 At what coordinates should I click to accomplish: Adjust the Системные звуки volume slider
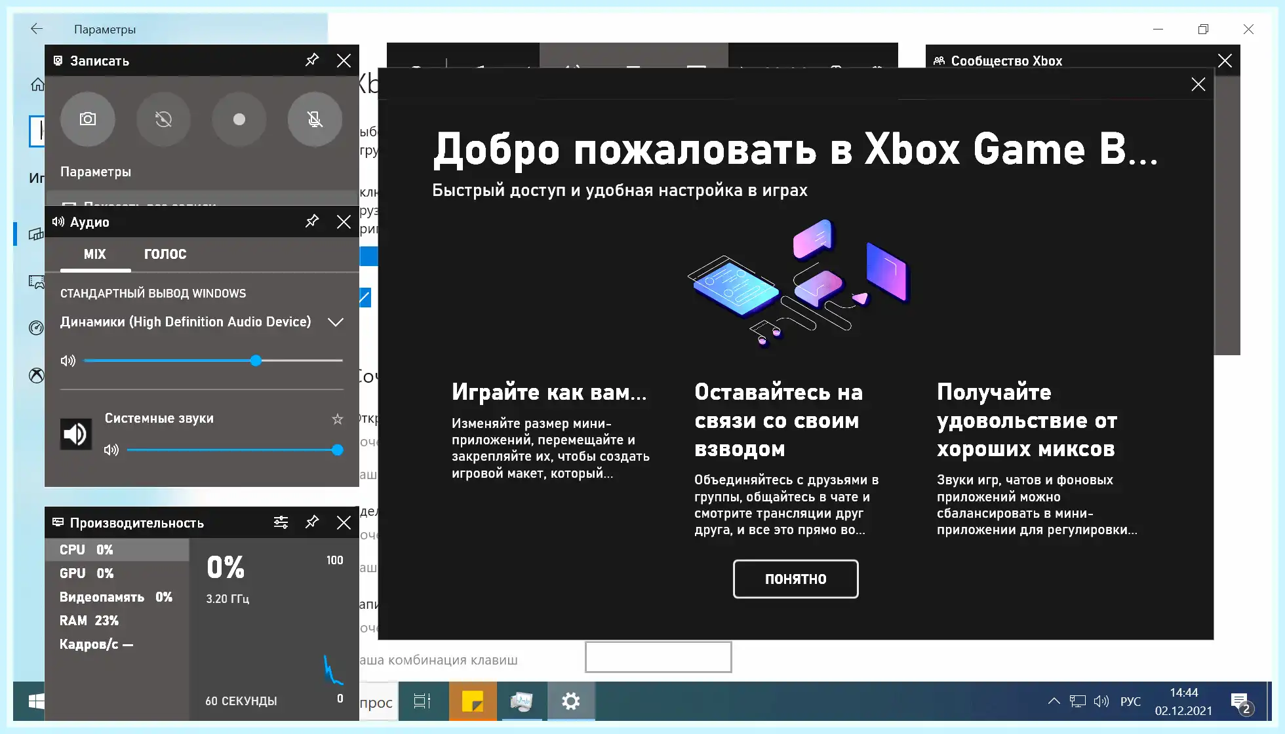pos(235,450)
